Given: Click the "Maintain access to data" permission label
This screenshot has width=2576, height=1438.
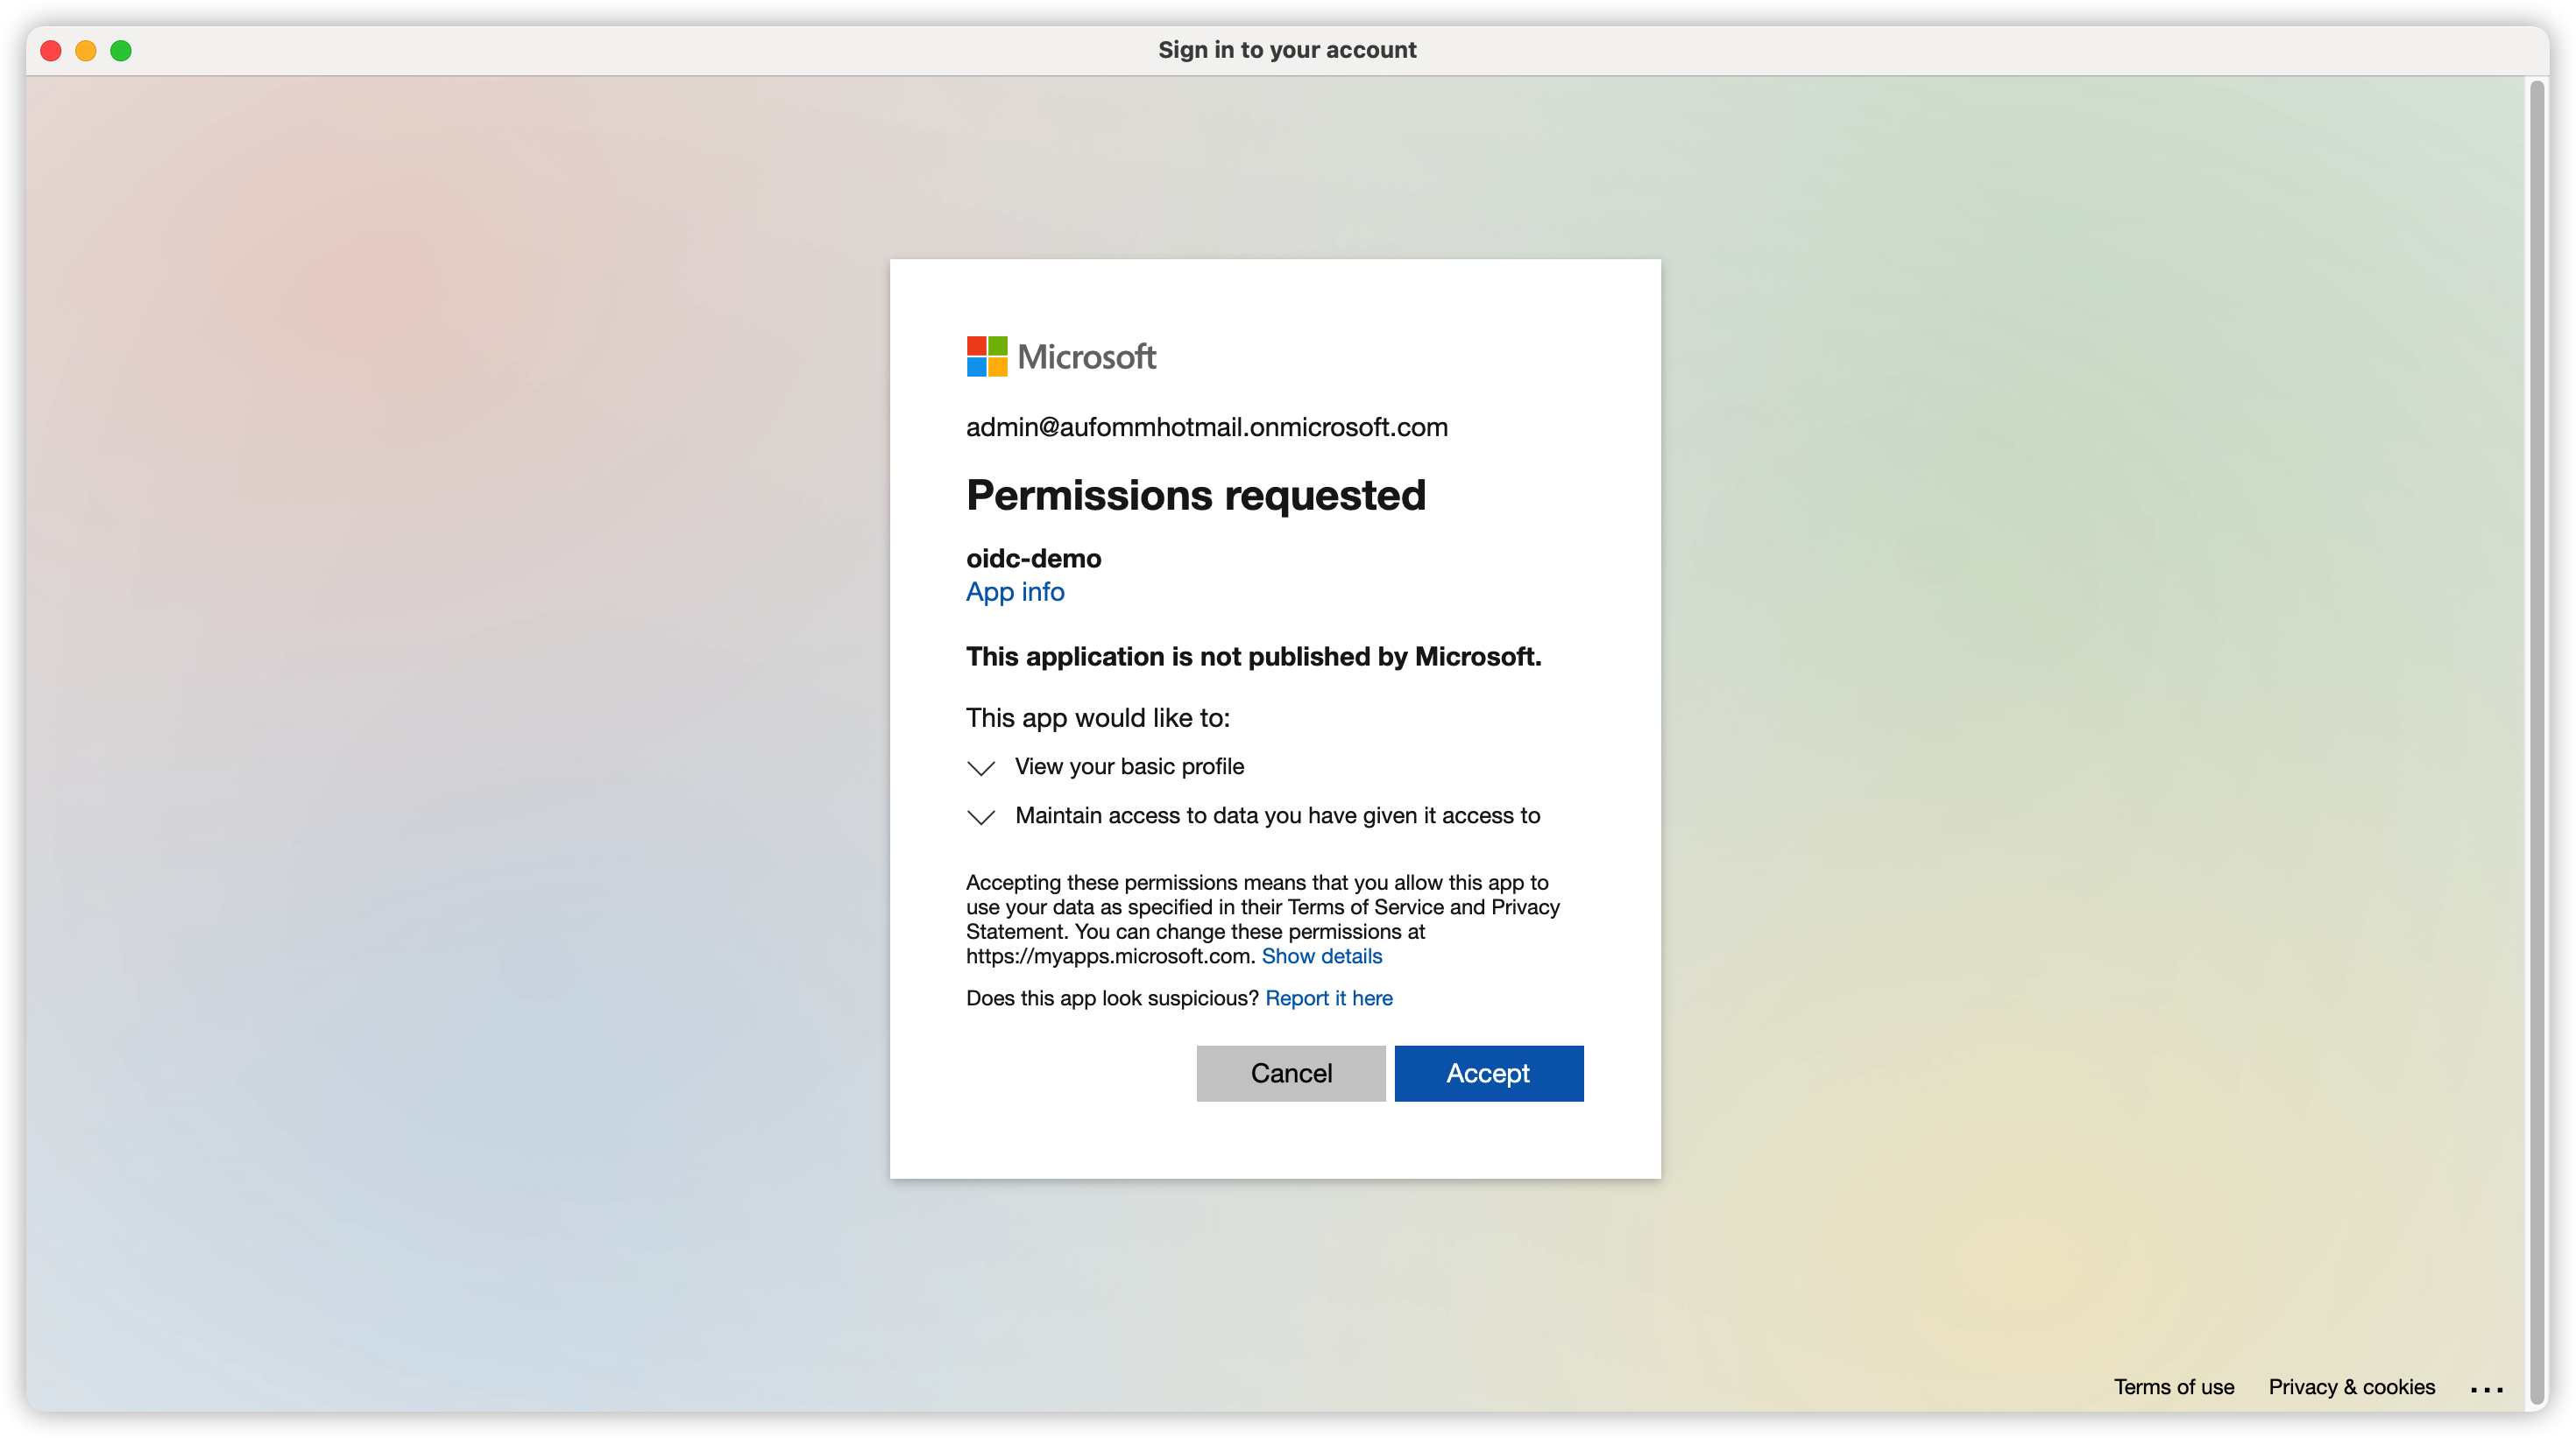Looking at the screenshot, I should 1277,815.
